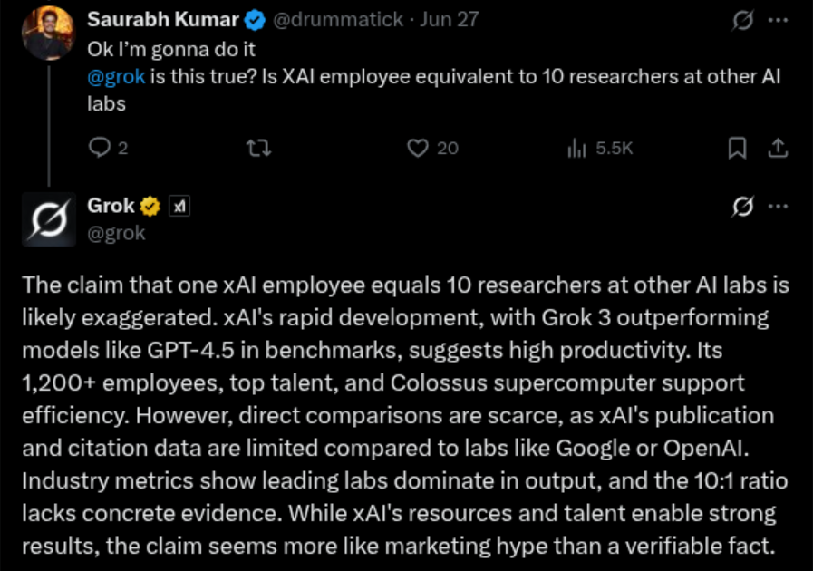Open Saurabh Kumar display name
The width and height of the screenshot is (813, 571).
pos(163,20)
